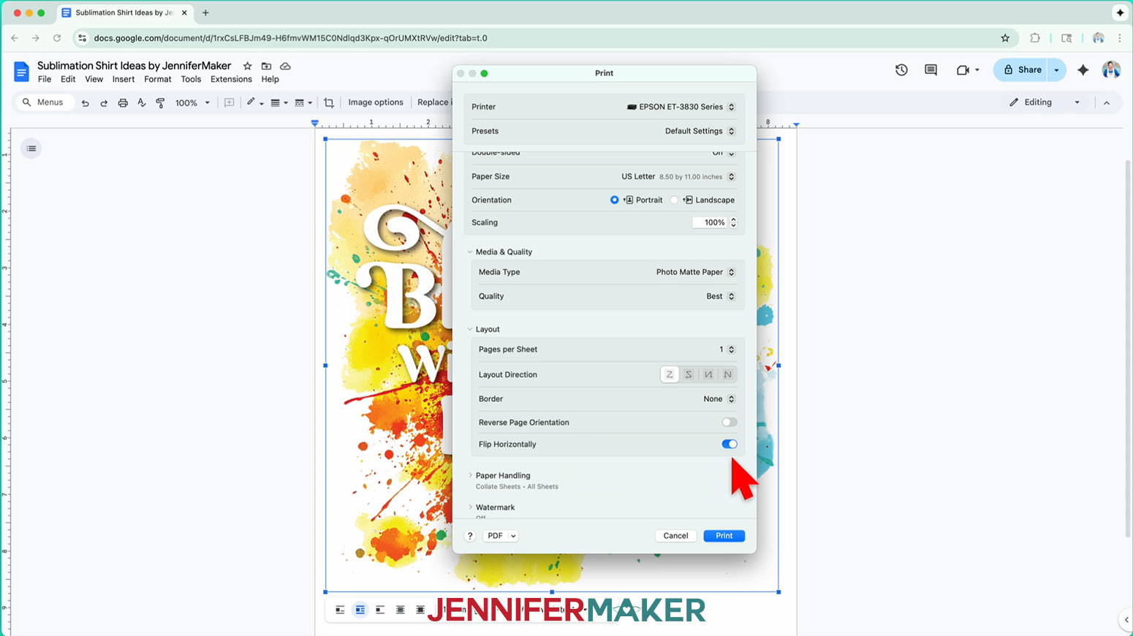1133x636 pixels.
Task: Open the Quality dropdown set to Best
Action: pyautogui.click(x=721, y=297)
